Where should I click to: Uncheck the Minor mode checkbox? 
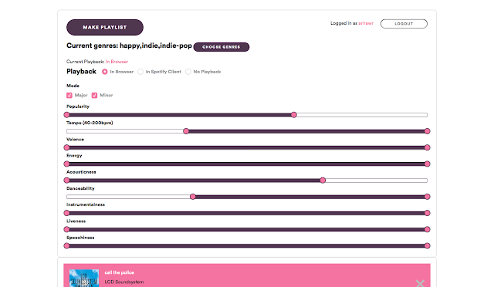pyautogui.click(x=94, y=95)
